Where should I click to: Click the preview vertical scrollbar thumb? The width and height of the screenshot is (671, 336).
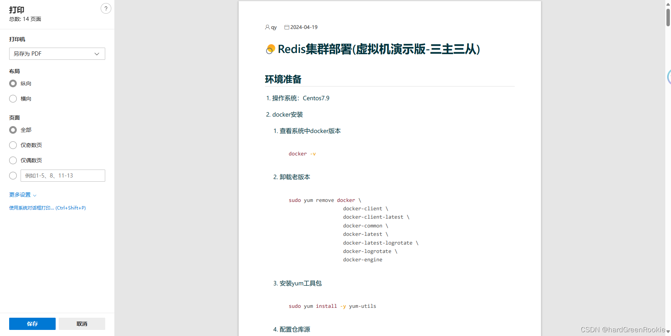tap(668, 17)
